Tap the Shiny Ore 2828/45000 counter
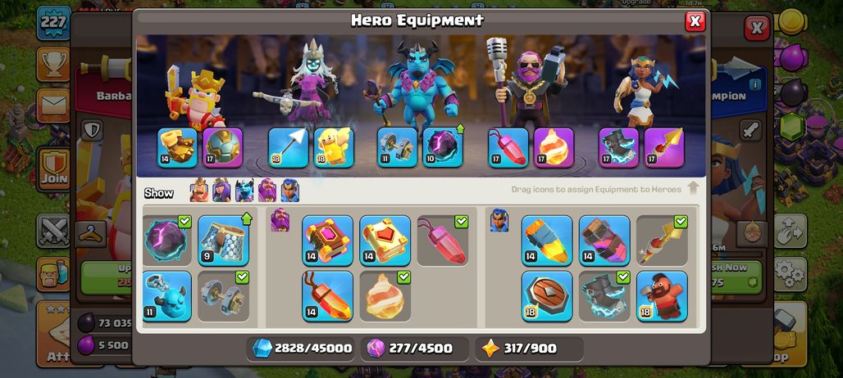Viewport: 843px width, 378px height. pos(303,349)
